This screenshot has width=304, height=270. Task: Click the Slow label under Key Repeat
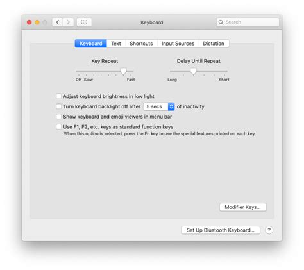point(89,80)
